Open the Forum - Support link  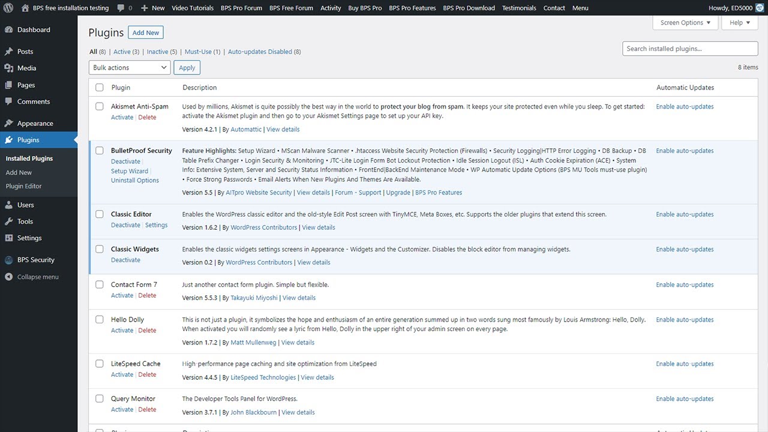click(x=358, y=193)
